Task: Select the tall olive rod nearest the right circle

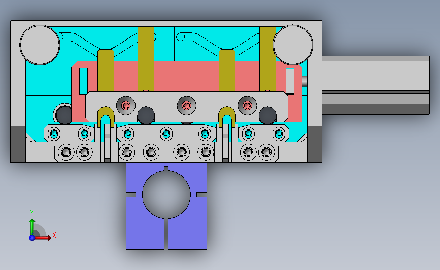Action: click(267, 59)
